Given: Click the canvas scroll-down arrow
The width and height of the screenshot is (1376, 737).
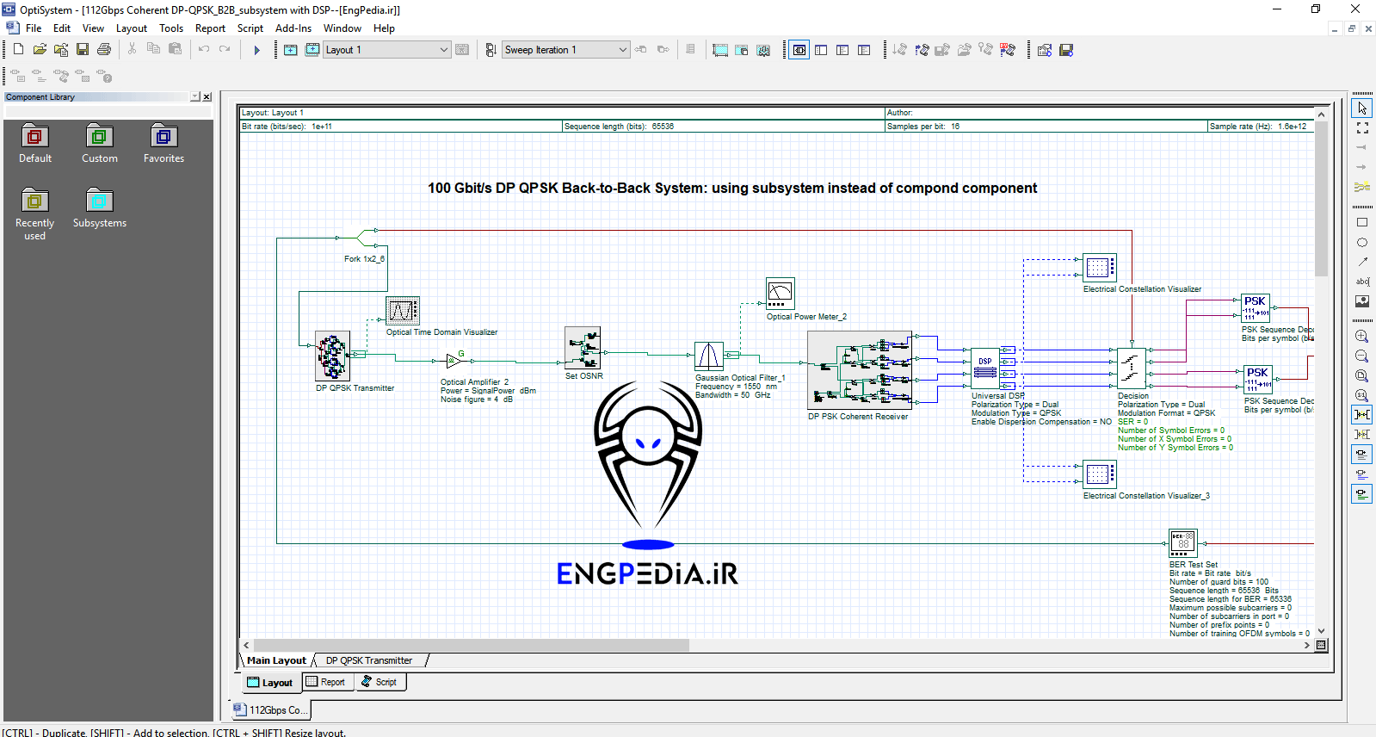Looking at the screenshot, I should [1321, 630].
